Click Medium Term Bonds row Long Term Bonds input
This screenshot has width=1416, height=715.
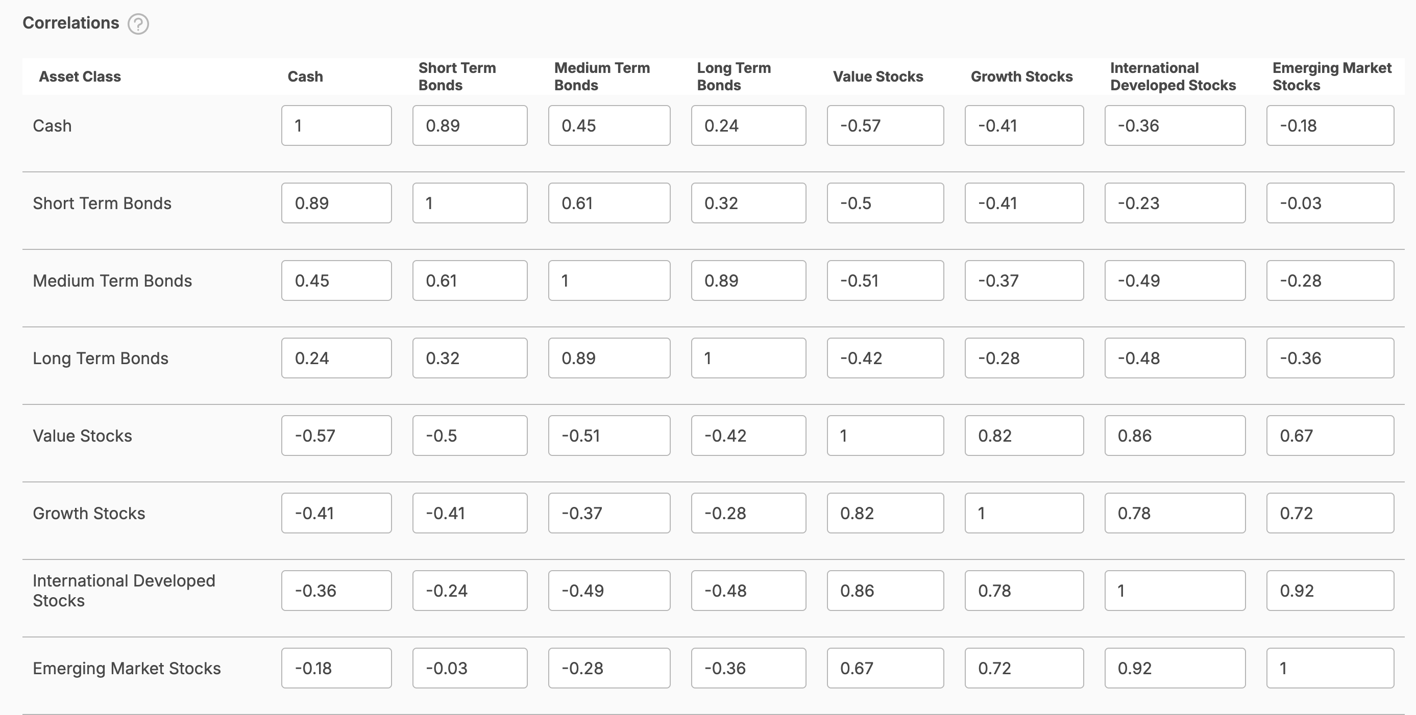click(748, 280)
